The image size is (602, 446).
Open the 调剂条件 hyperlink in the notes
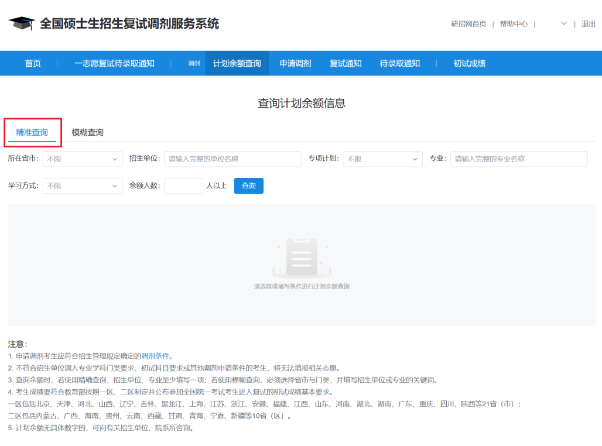point(152,355)
